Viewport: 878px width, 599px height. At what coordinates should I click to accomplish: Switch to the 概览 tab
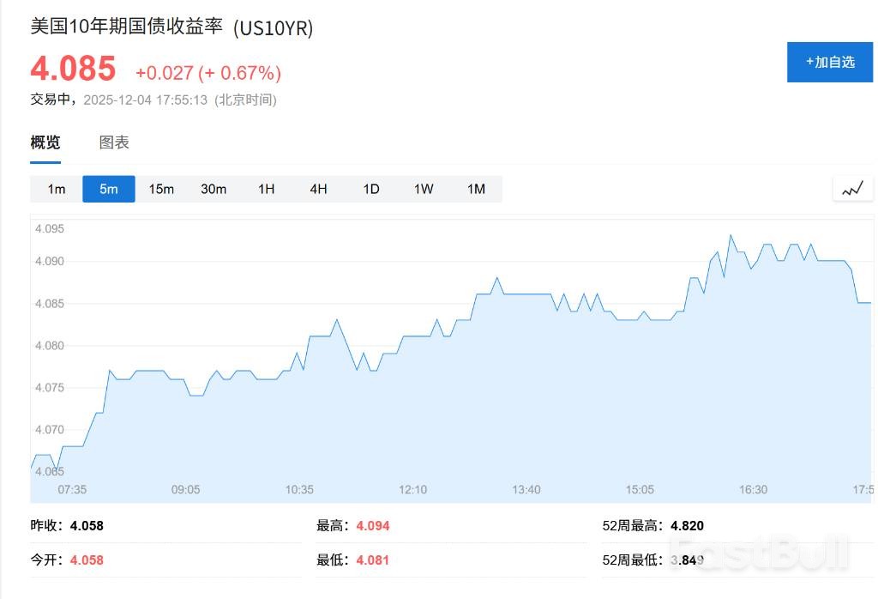point(45,142)
